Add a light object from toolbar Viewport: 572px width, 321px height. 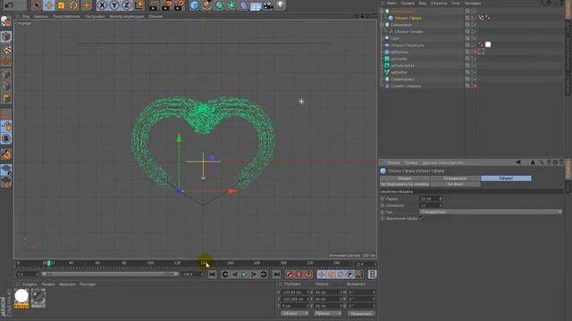(x=280, y=5)
